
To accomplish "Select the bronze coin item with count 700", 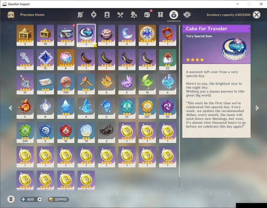I will click(66, 84).
